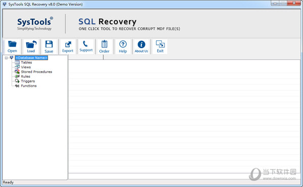
Task: Click the Order clipboard icon
Action: click(105, 47)
